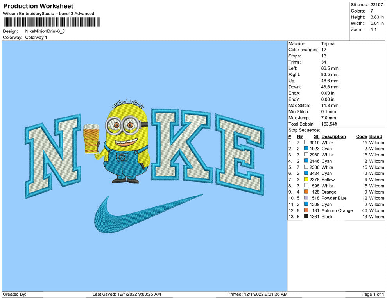This screenshot has width=387, height=298.
Task: Click the yellow color swatch in stop 7
Action: click(306, 180)
